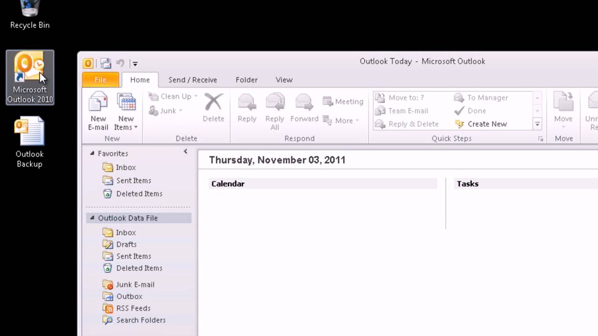Open Inbox under Favorites

point(119,167)
